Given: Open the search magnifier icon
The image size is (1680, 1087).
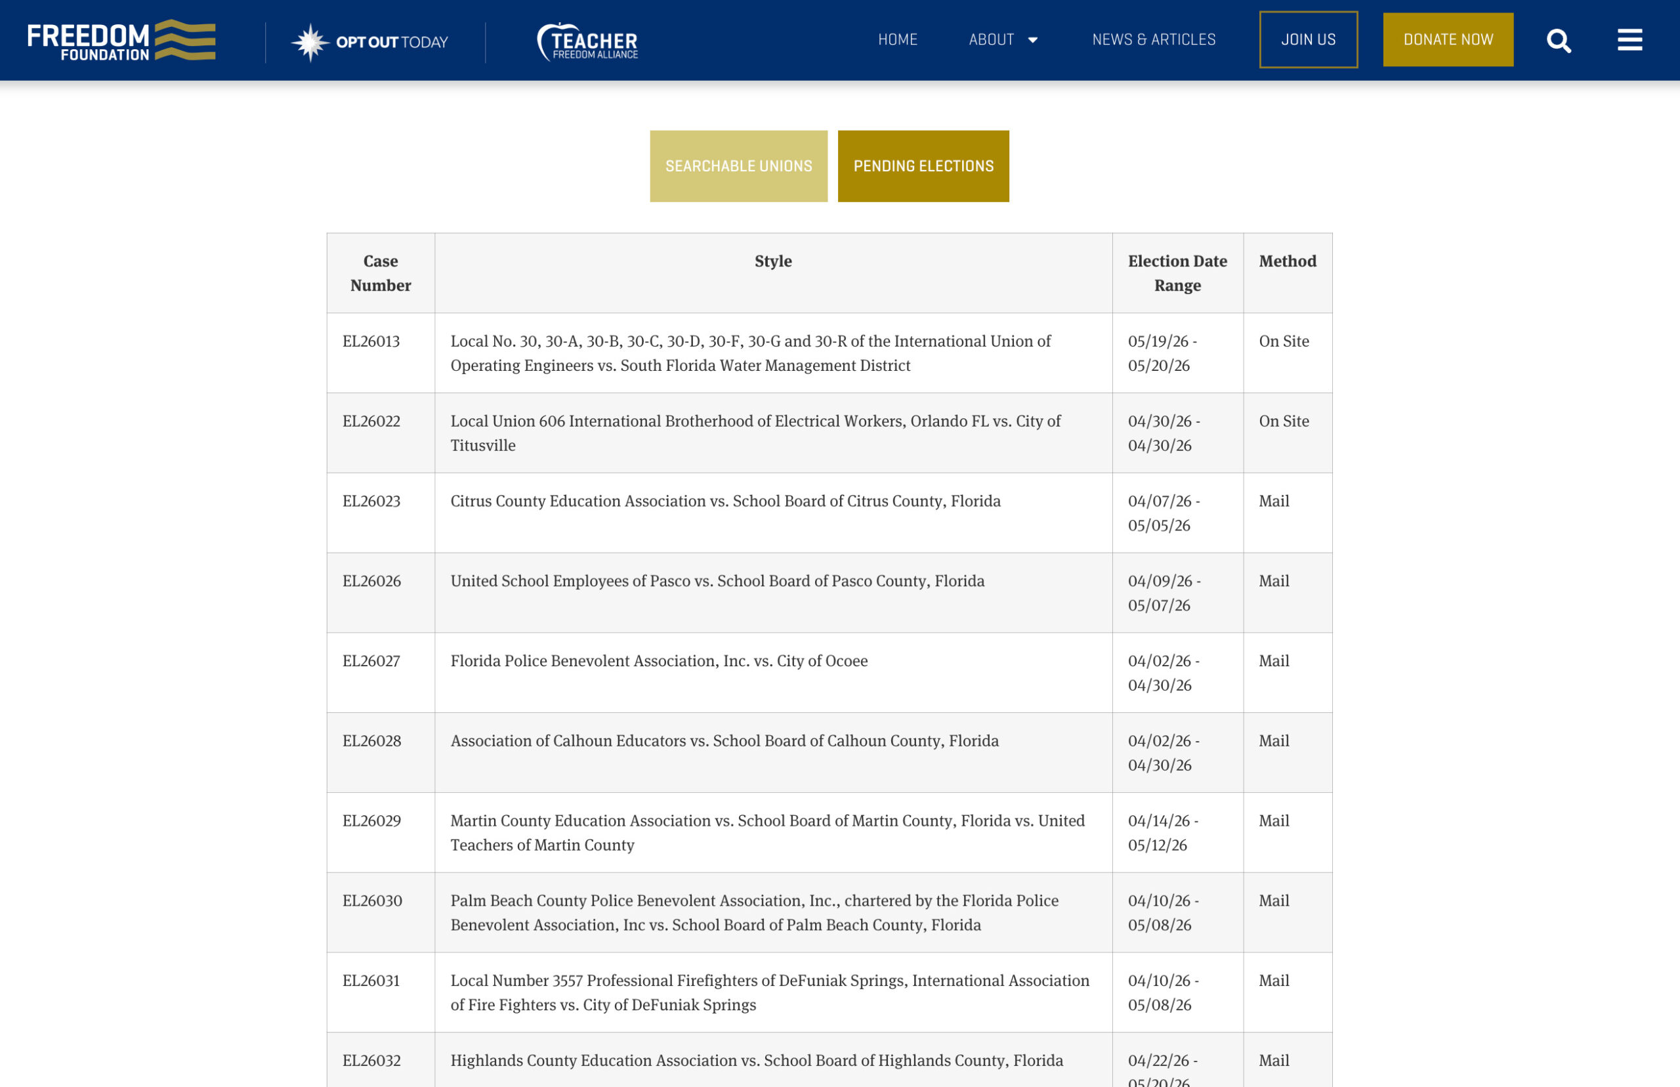Looking at the screenshot, I should [x=1559, y=40].
